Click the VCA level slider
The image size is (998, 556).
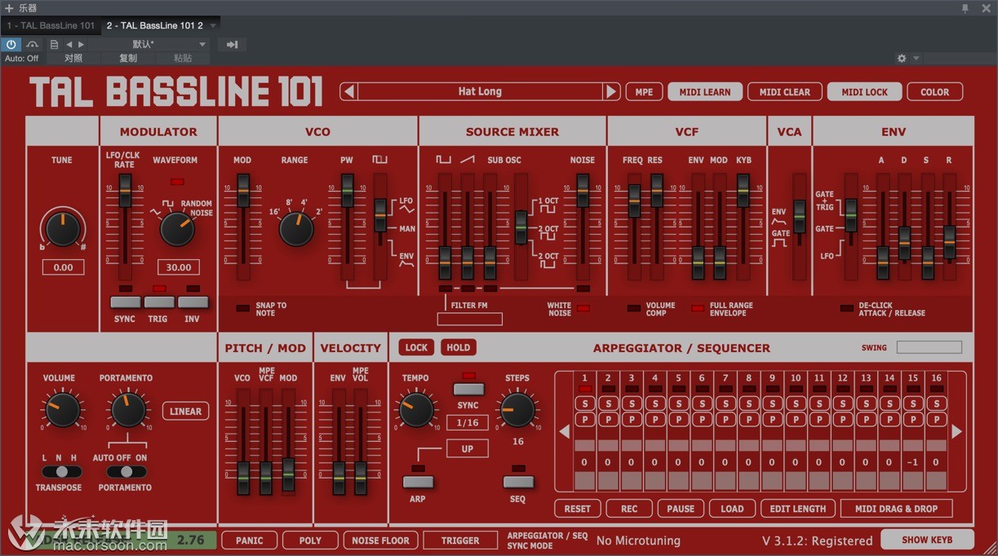pos(800,216)
